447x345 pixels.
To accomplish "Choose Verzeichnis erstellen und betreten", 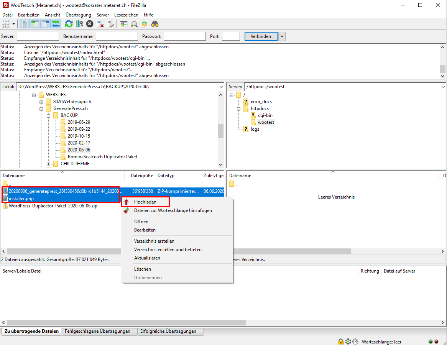I will (x=177, y=250).
